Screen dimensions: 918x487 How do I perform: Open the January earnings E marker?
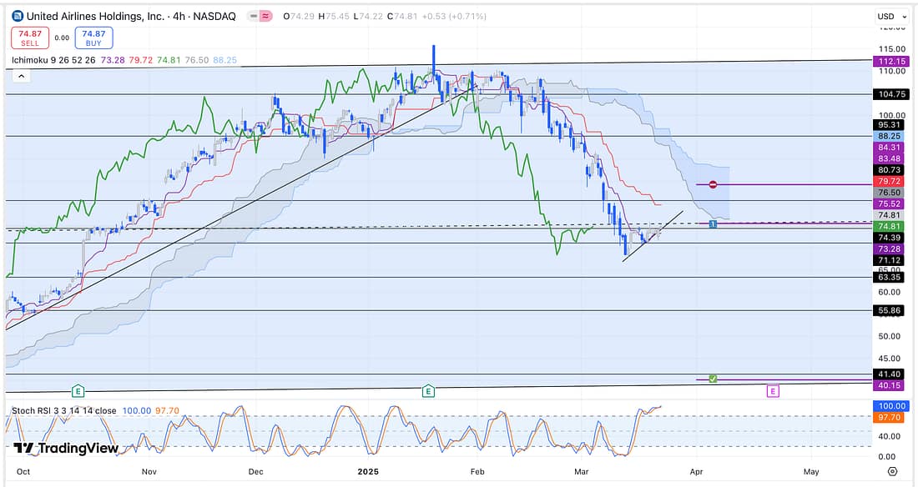[x=428, y=390]
